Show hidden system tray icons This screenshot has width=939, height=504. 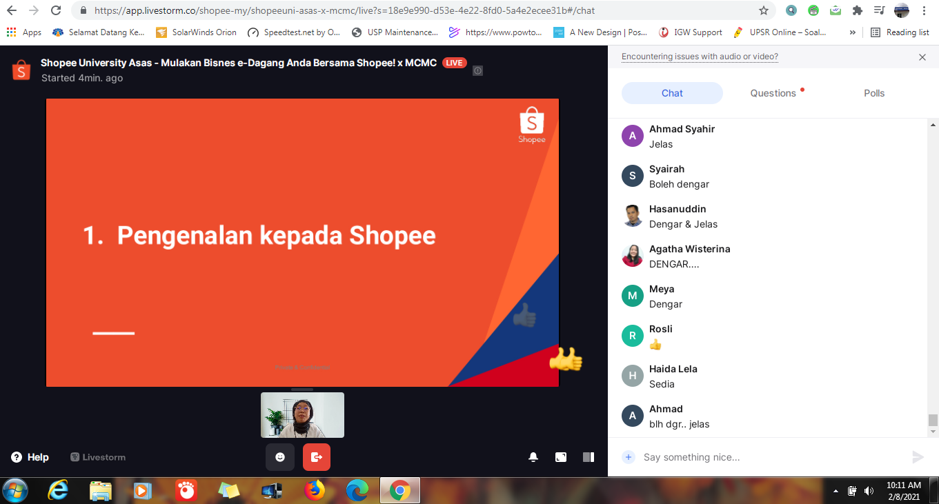pos(836,491)
